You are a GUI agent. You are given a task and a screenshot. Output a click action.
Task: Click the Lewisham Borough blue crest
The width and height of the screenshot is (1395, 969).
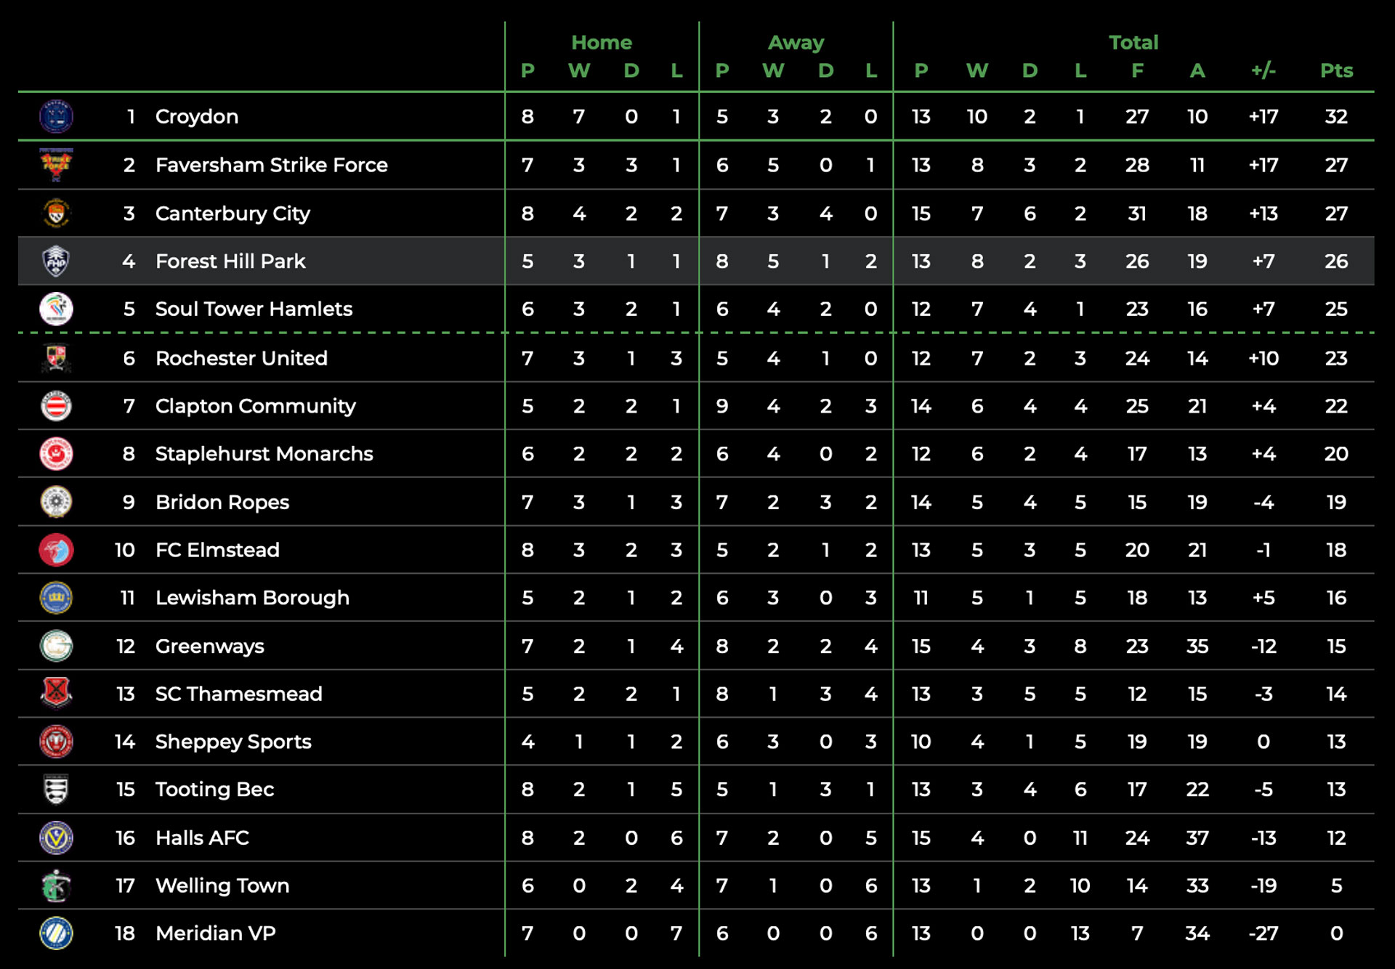tap(56, 598)
